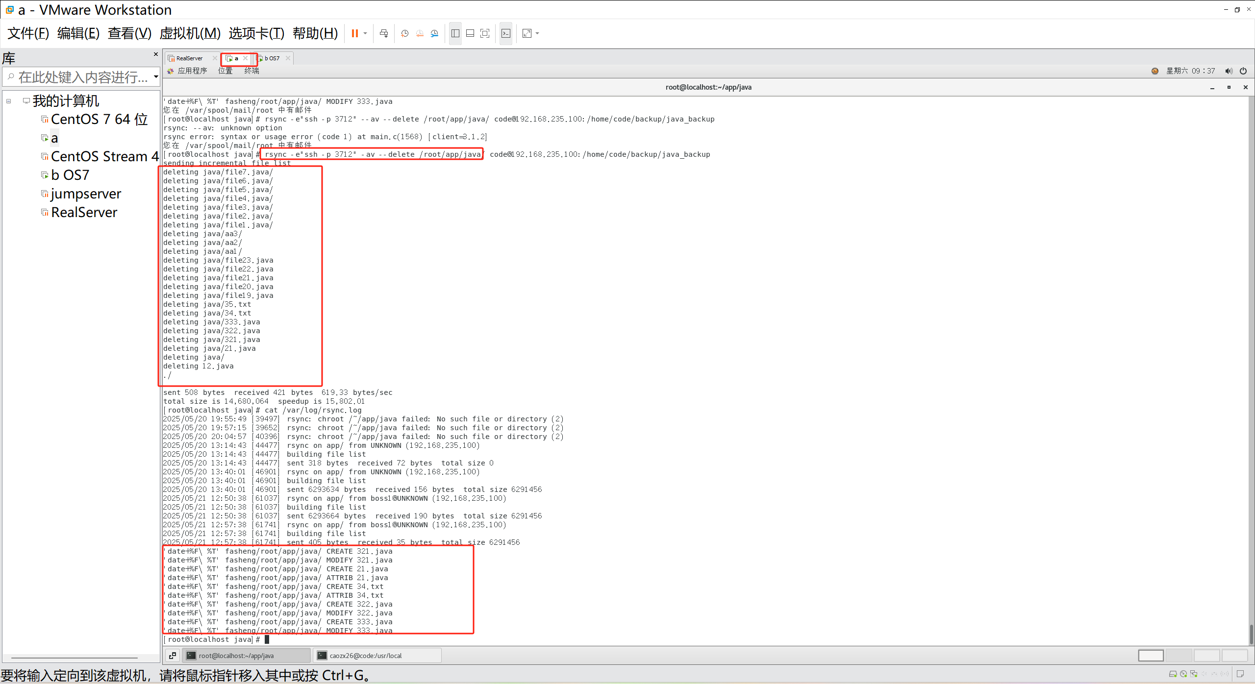The height and width of the screenshot is (684, 1255).
Task: Switch to caozx26@code terminal taskbar button
Action: click(x=376, y=656)
